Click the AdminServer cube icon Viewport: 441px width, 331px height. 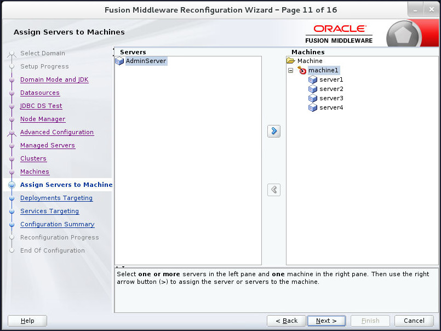tap(119, 61)
